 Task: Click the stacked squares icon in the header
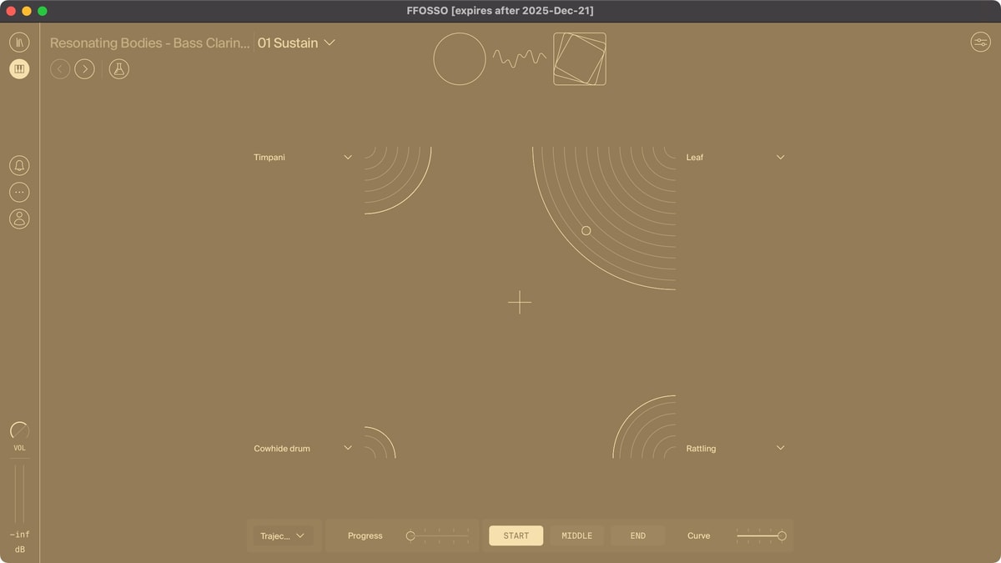pyautogui.click(x=579, y=58)
